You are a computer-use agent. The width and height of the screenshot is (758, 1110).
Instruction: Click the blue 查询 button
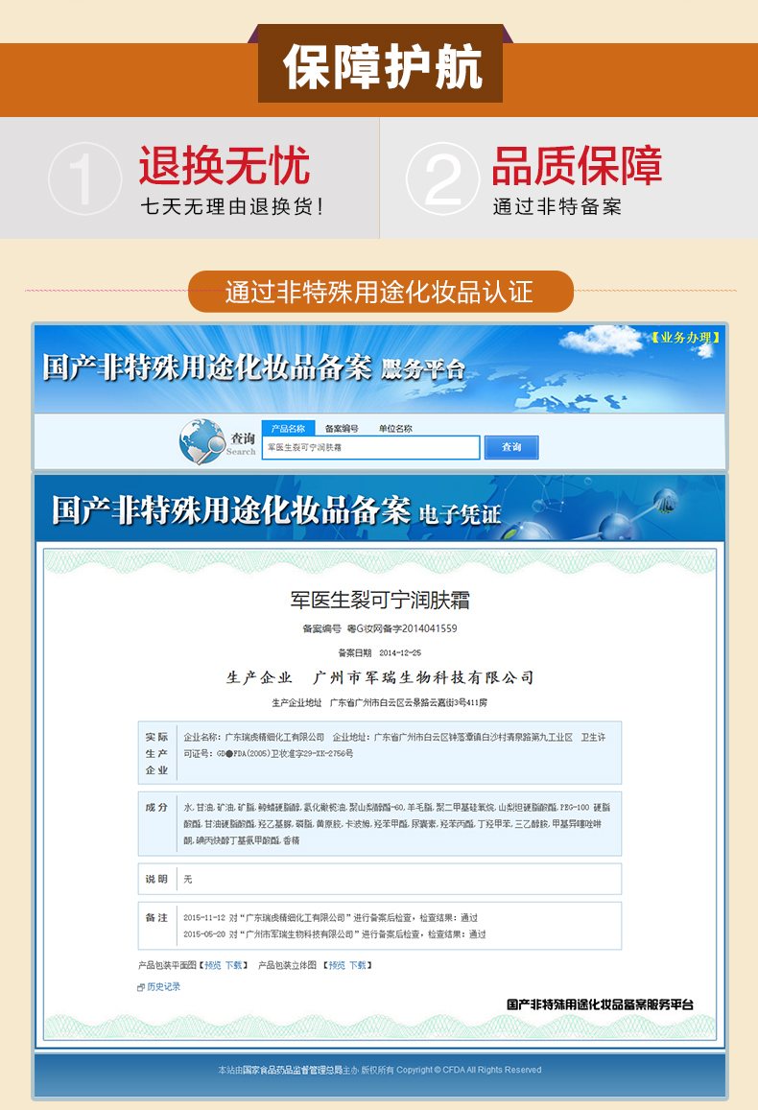511,447
